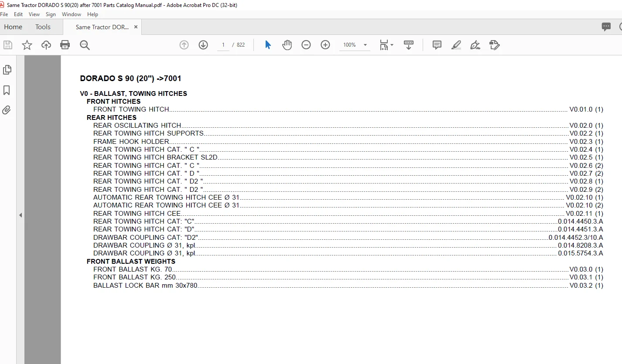Click the 100% zoom value field
622x364 pixels.
[349, 45]
